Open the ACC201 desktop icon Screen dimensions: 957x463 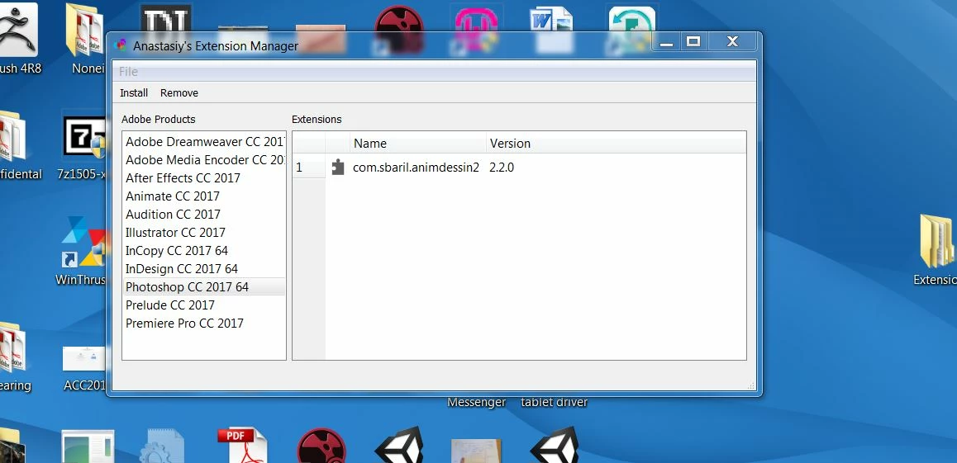coord(84,360)
